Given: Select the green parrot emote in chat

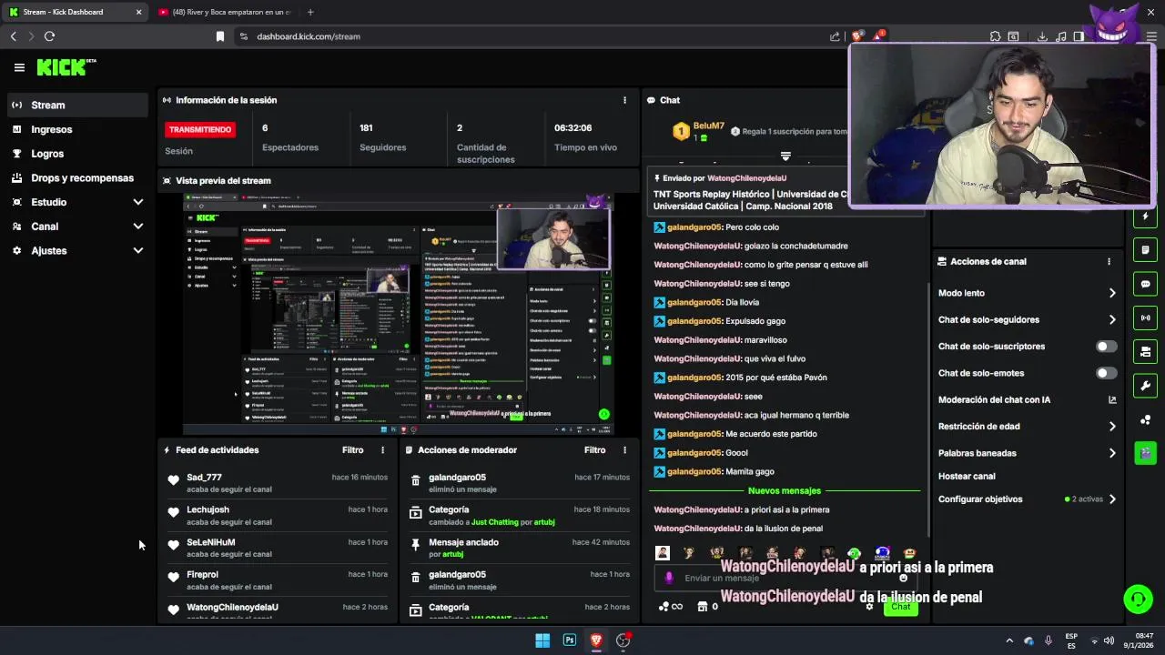Looking at the screenshot, I should tap(854, 553).
